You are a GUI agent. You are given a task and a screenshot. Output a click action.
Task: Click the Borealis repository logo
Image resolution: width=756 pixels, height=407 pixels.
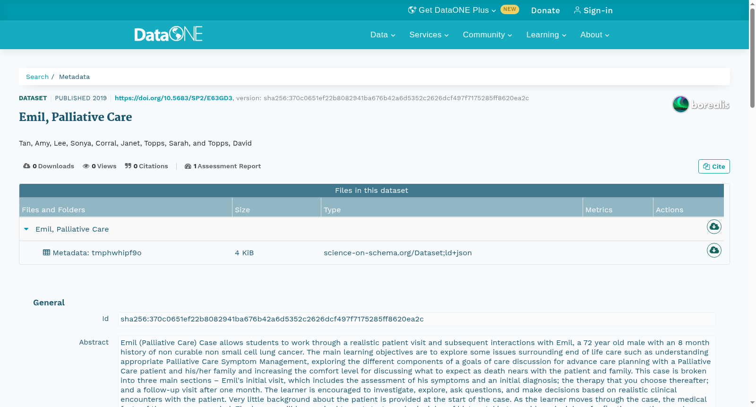click(701, 104)
